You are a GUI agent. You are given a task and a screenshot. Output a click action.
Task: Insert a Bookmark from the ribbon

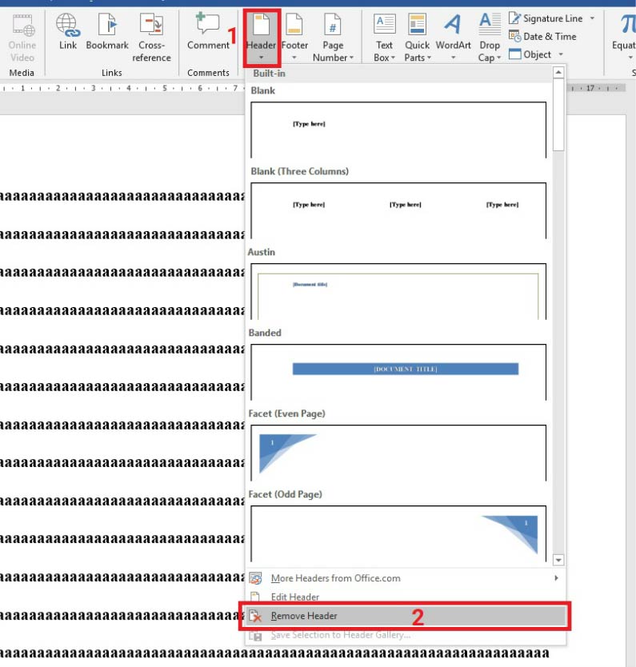tap(107, 26)
